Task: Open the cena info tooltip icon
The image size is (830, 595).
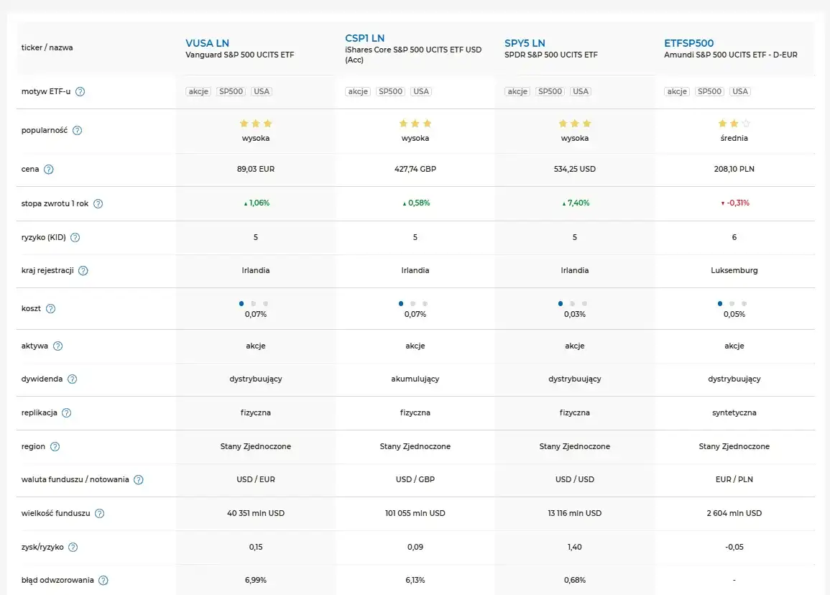Action: pos(49,170)
